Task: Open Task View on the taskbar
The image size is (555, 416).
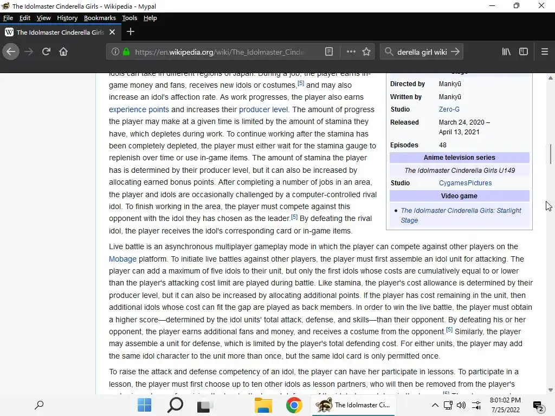Action: pos(205,406)
